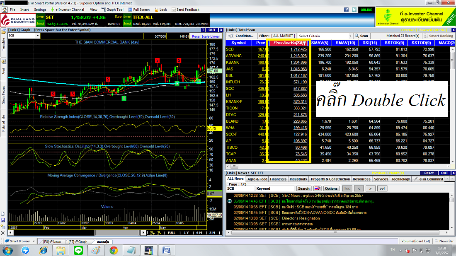The height and width of the screenshot is (256, 456).
Task: Click the T button in the Graph header
Action: (203, 30)
